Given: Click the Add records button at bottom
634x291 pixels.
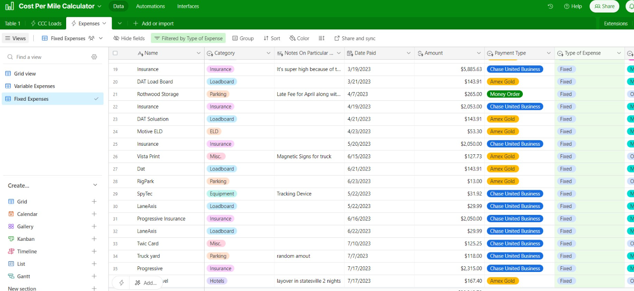Looking at the screenshot, I should tap(146, 283).
